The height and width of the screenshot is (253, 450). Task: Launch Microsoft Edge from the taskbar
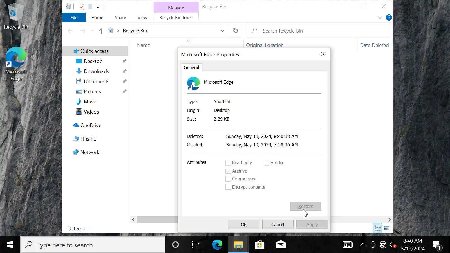(217, 245)
